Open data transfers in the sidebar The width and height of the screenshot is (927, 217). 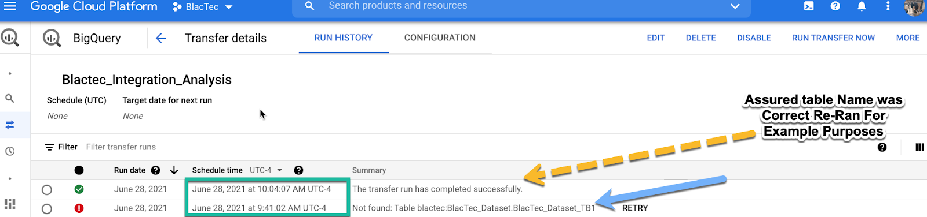point(10,125)
